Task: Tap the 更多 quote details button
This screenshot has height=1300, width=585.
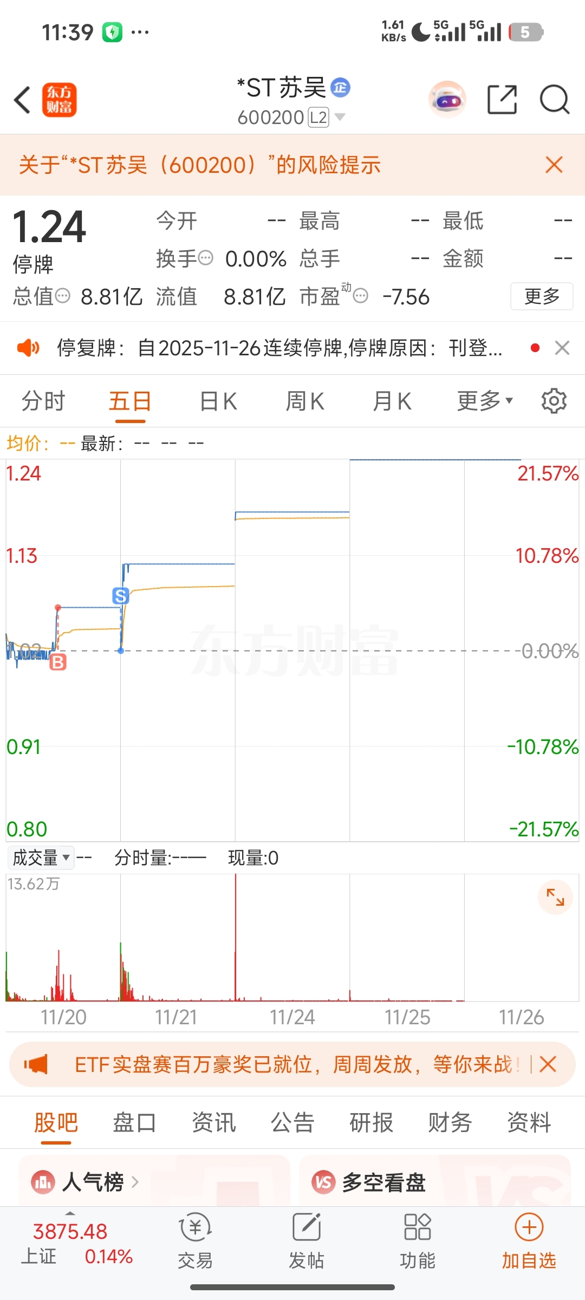Action: pos(541,296)
